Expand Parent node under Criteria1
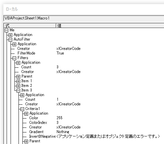Viewport: 164px width, 144px height. 26,141
